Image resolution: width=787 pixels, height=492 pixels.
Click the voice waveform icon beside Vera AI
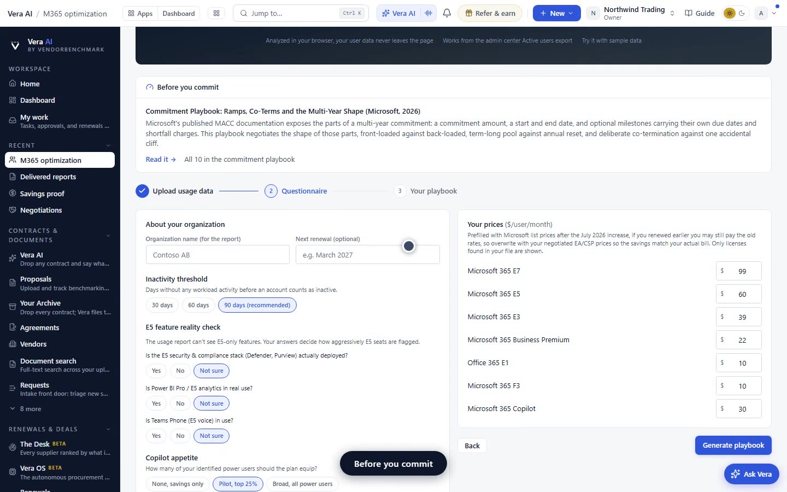428,13
